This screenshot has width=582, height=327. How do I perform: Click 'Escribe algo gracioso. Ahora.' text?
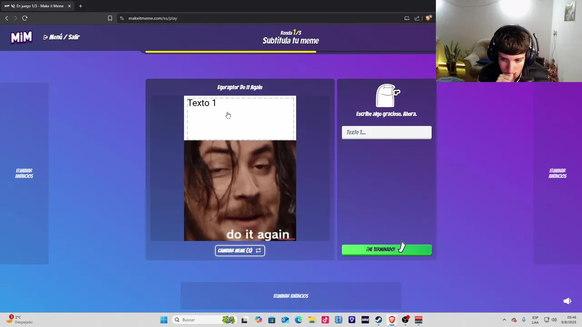point(386,114)
